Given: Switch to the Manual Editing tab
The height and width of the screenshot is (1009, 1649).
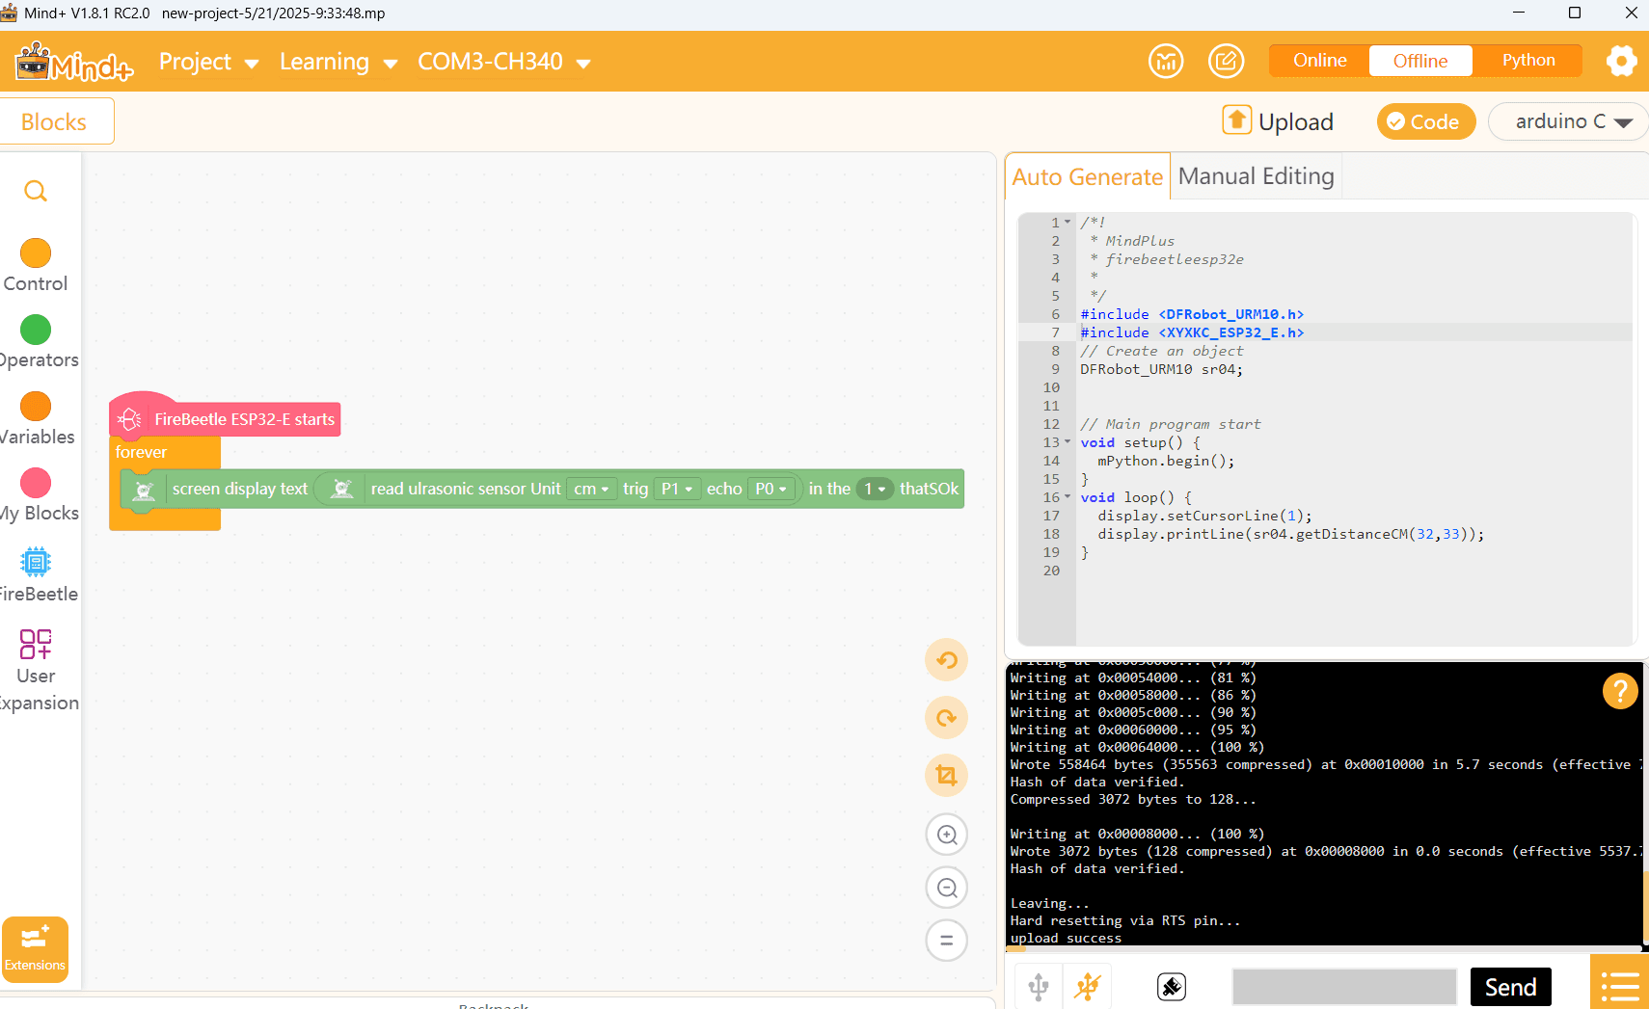Looking at the screenshot, I should click(1256, 176).
